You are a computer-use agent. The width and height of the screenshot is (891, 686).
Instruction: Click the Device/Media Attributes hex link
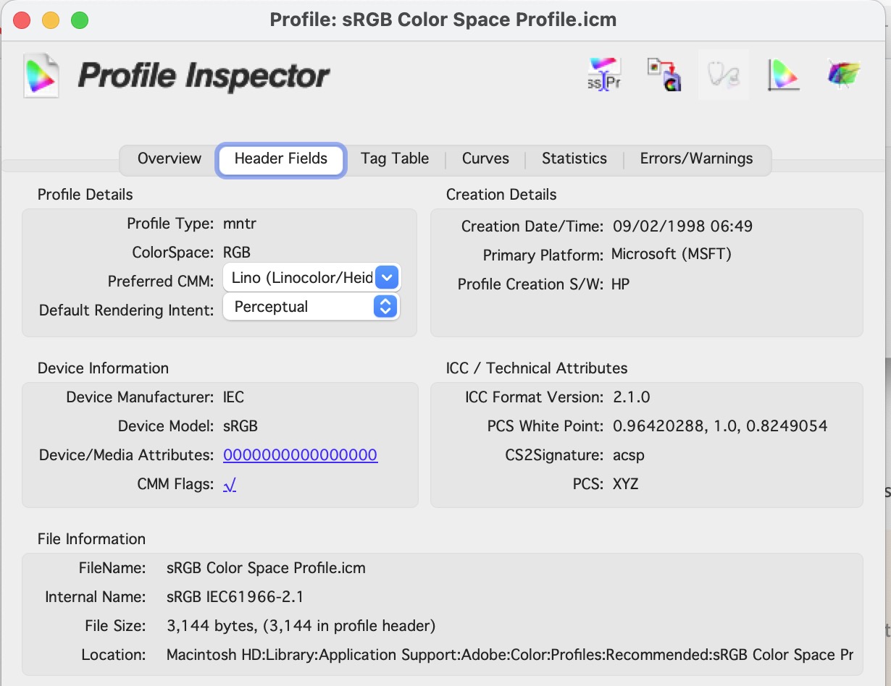pyautogui.click(x=300, y=454)
